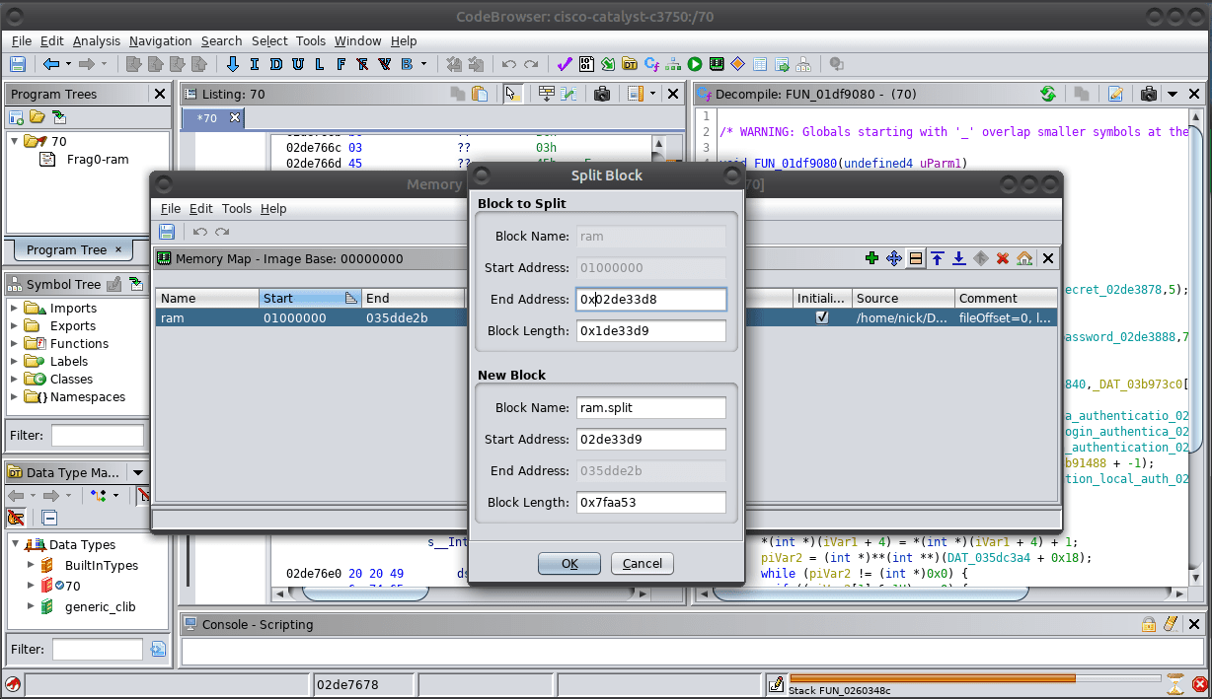
Task: Select Frag0-ram in Program Trees
Action: (x=97, y=159)
